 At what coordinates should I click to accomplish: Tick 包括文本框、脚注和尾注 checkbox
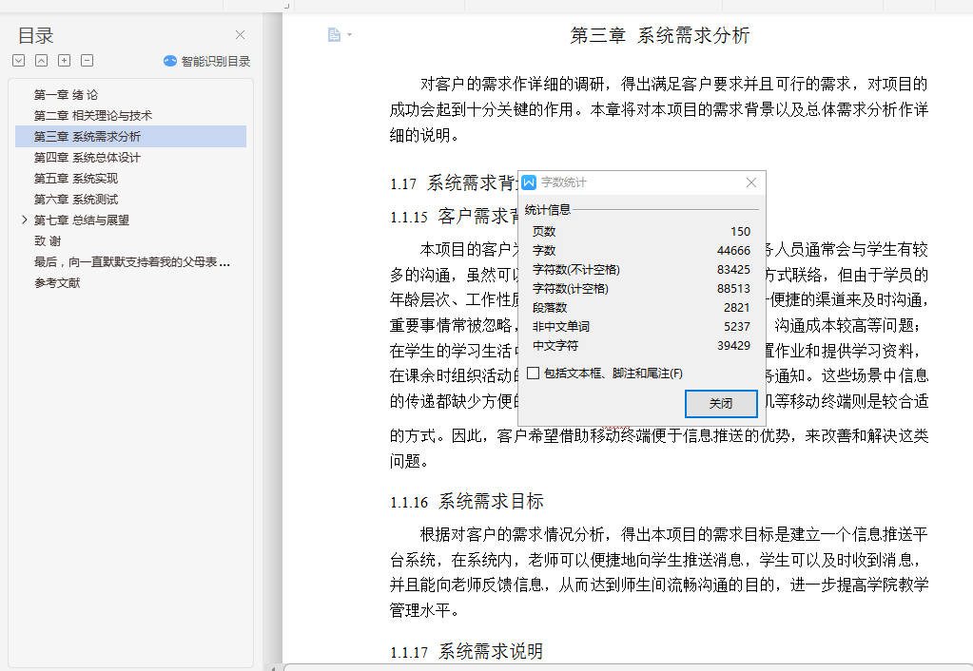click(x=533, y=373)
